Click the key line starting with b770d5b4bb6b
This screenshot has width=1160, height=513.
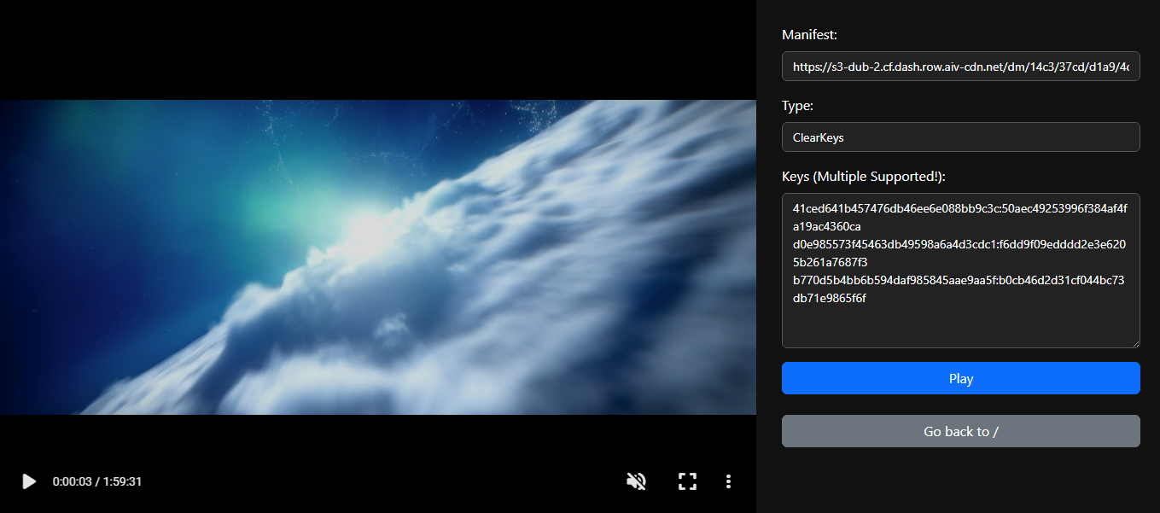959,289
